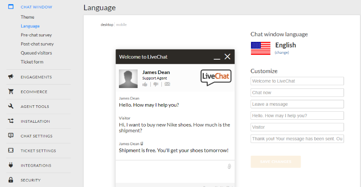The height and width of the screenshot is (187, 361).
Task: Click the Ticket Settings ticket icon
Action: coord(11,150)
